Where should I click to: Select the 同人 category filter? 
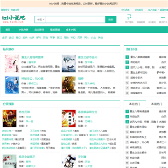87,37
